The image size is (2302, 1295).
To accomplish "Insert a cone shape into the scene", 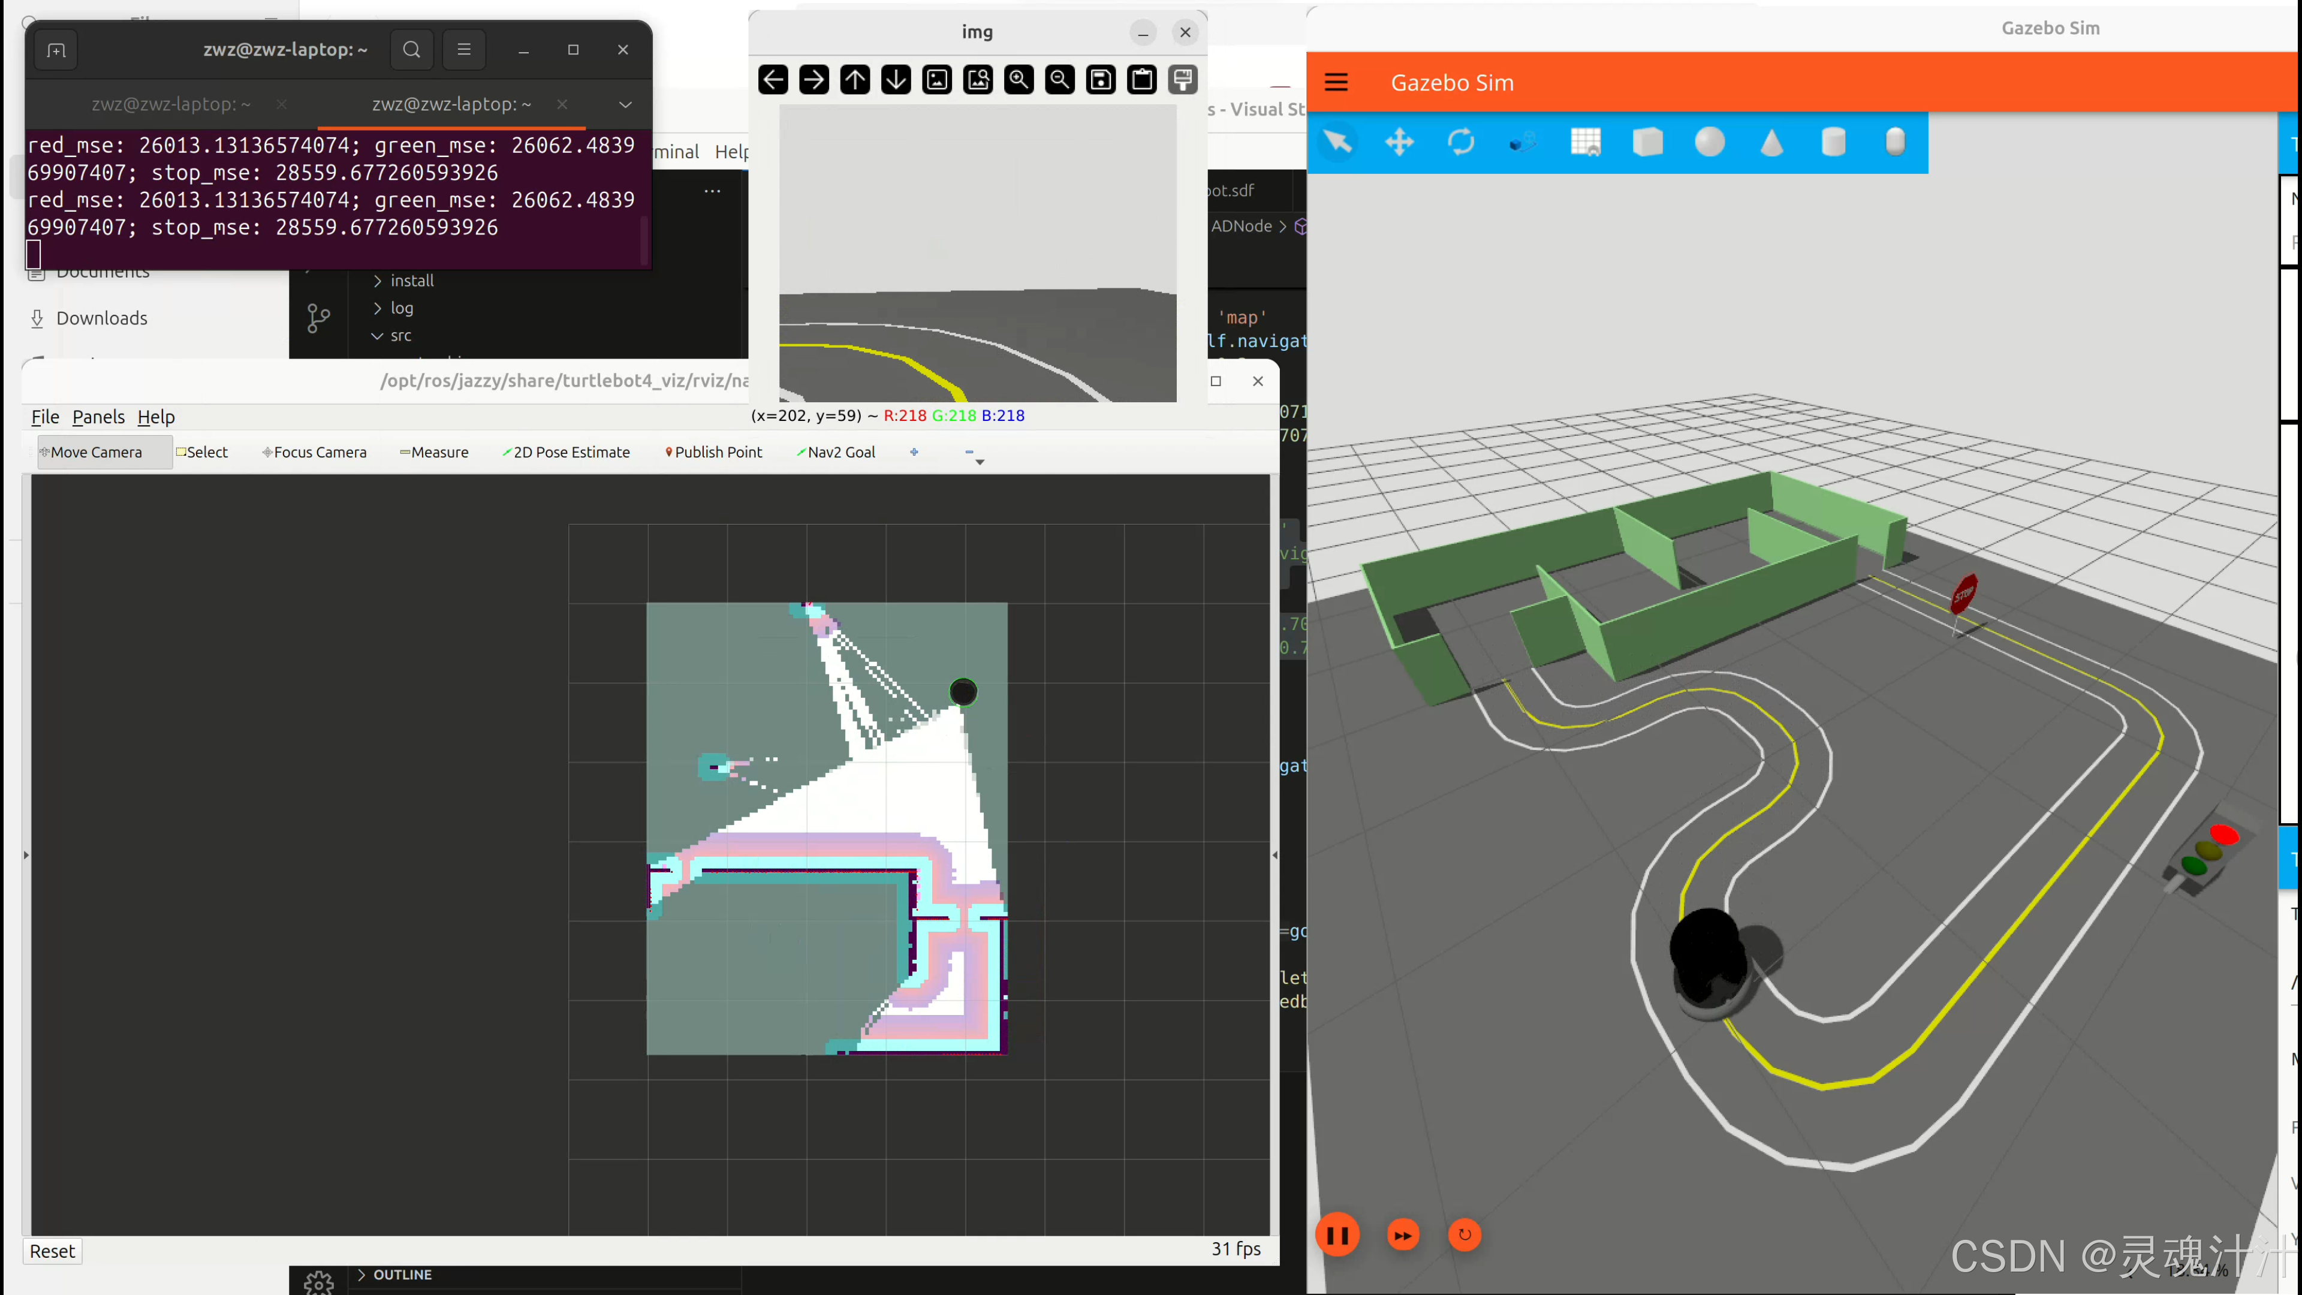I will (1771, 142).
